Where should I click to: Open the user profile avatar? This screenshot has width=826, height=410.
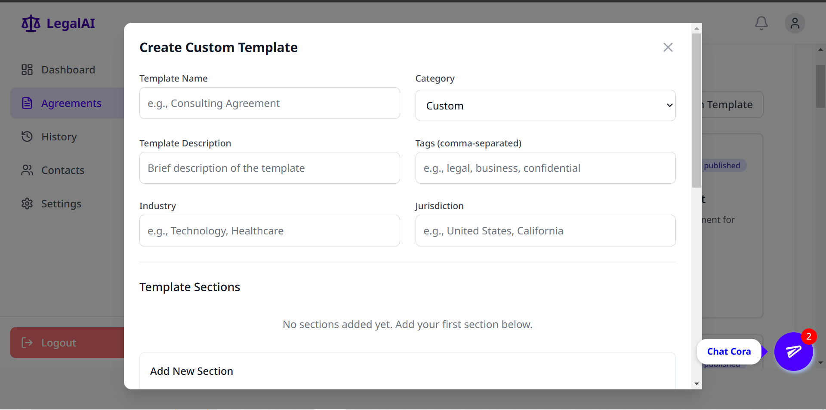coord(795,23)
